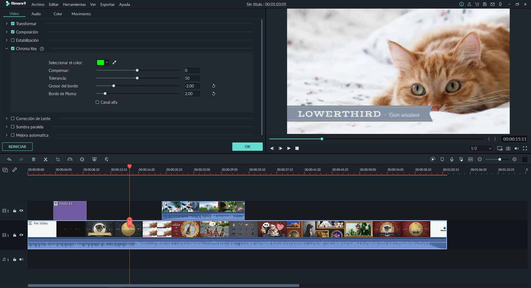Screen dimensions: 531x288
Task: Expand Sombra paralela section
Action: point(7,127)
